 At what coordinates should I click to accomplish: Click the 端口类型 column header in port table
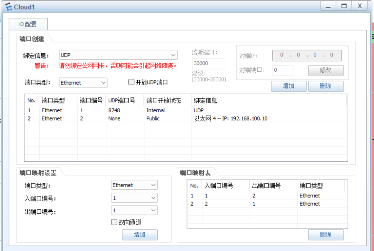(x=58, y=101)
